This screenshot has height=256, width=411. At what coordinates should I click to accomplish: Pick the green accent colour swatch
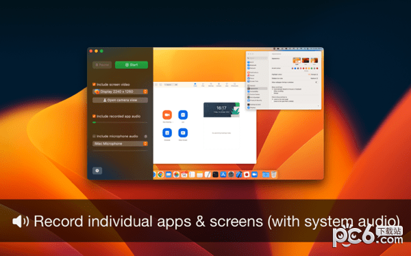(312, 68)
